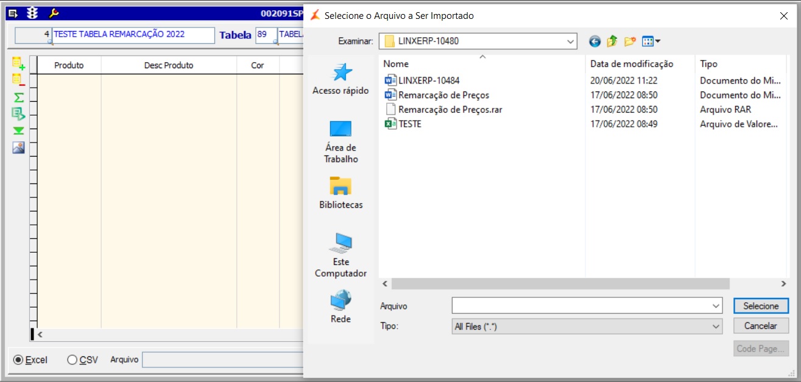801x382 pixels.
Task: Open Área de Trabalho in places bar
Action: [x=341, y=141]
